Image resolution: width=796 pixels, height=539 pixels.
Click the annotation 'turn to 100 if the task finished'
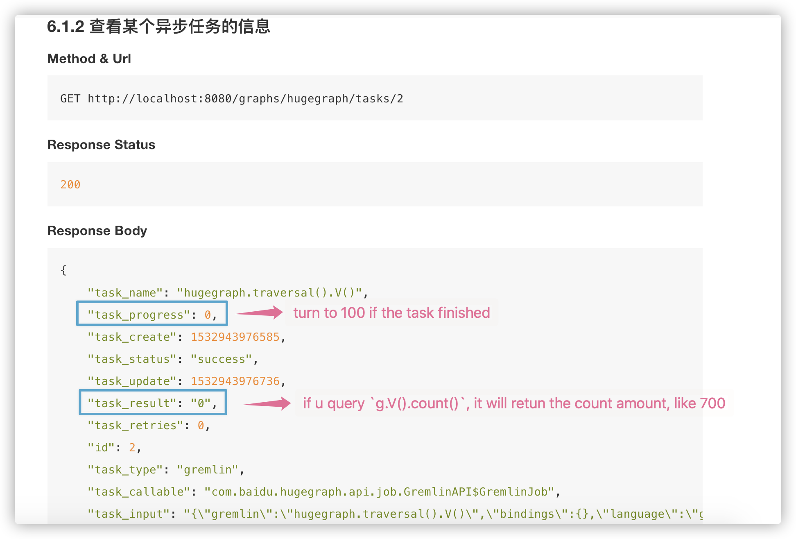(391, 313)
